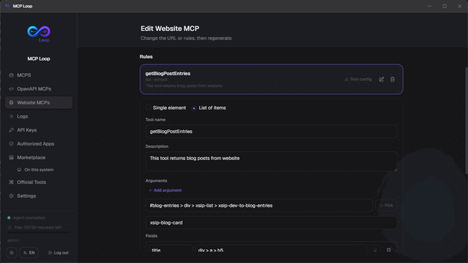The width and height of the screenshot is (468, 263).
Task: Click the getBlogPostEntries rule card
Action: click(x=271, y=79)
